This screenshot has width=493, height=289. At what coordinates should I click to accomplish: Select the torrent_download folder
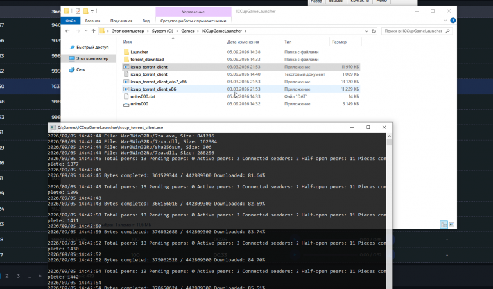point(147,60)
